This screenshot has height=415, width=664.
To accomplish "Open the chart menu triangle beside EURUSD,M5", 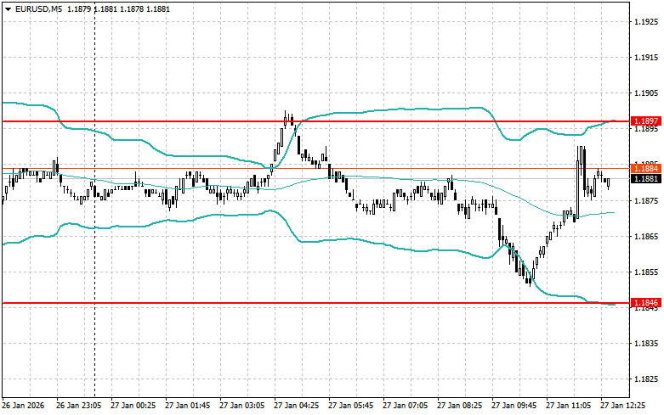I will click(8, 8).
